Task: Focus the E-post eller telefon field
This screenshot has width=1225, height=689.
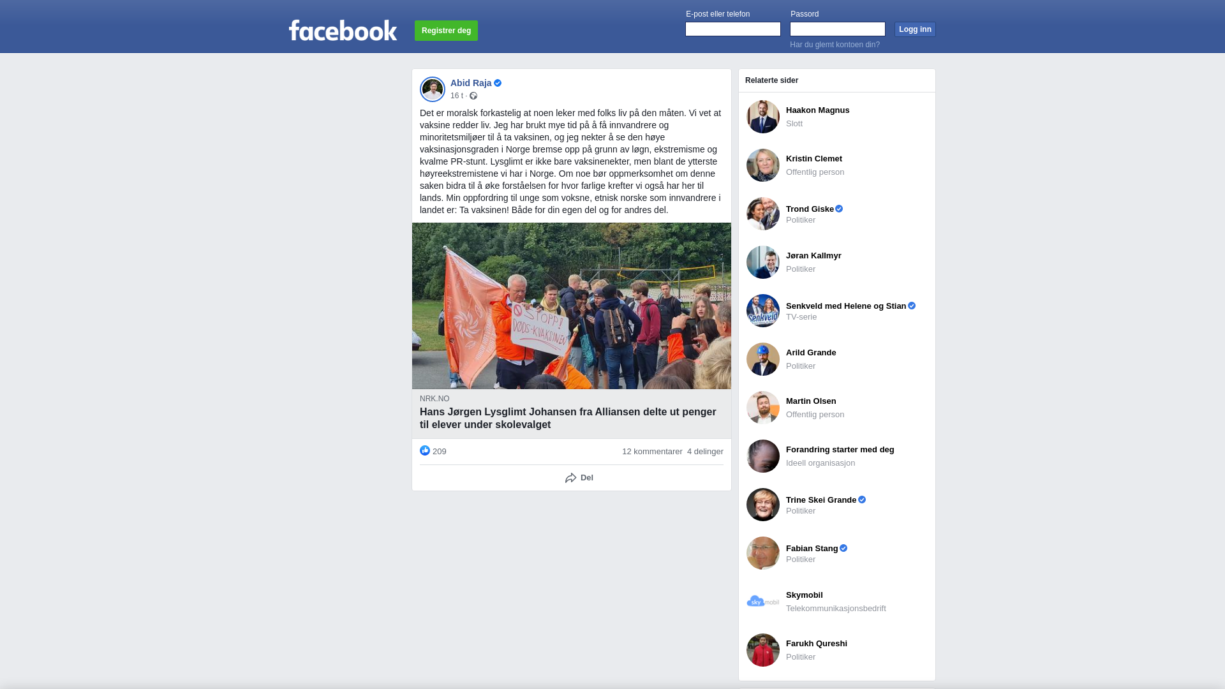Action: [733, 29]
